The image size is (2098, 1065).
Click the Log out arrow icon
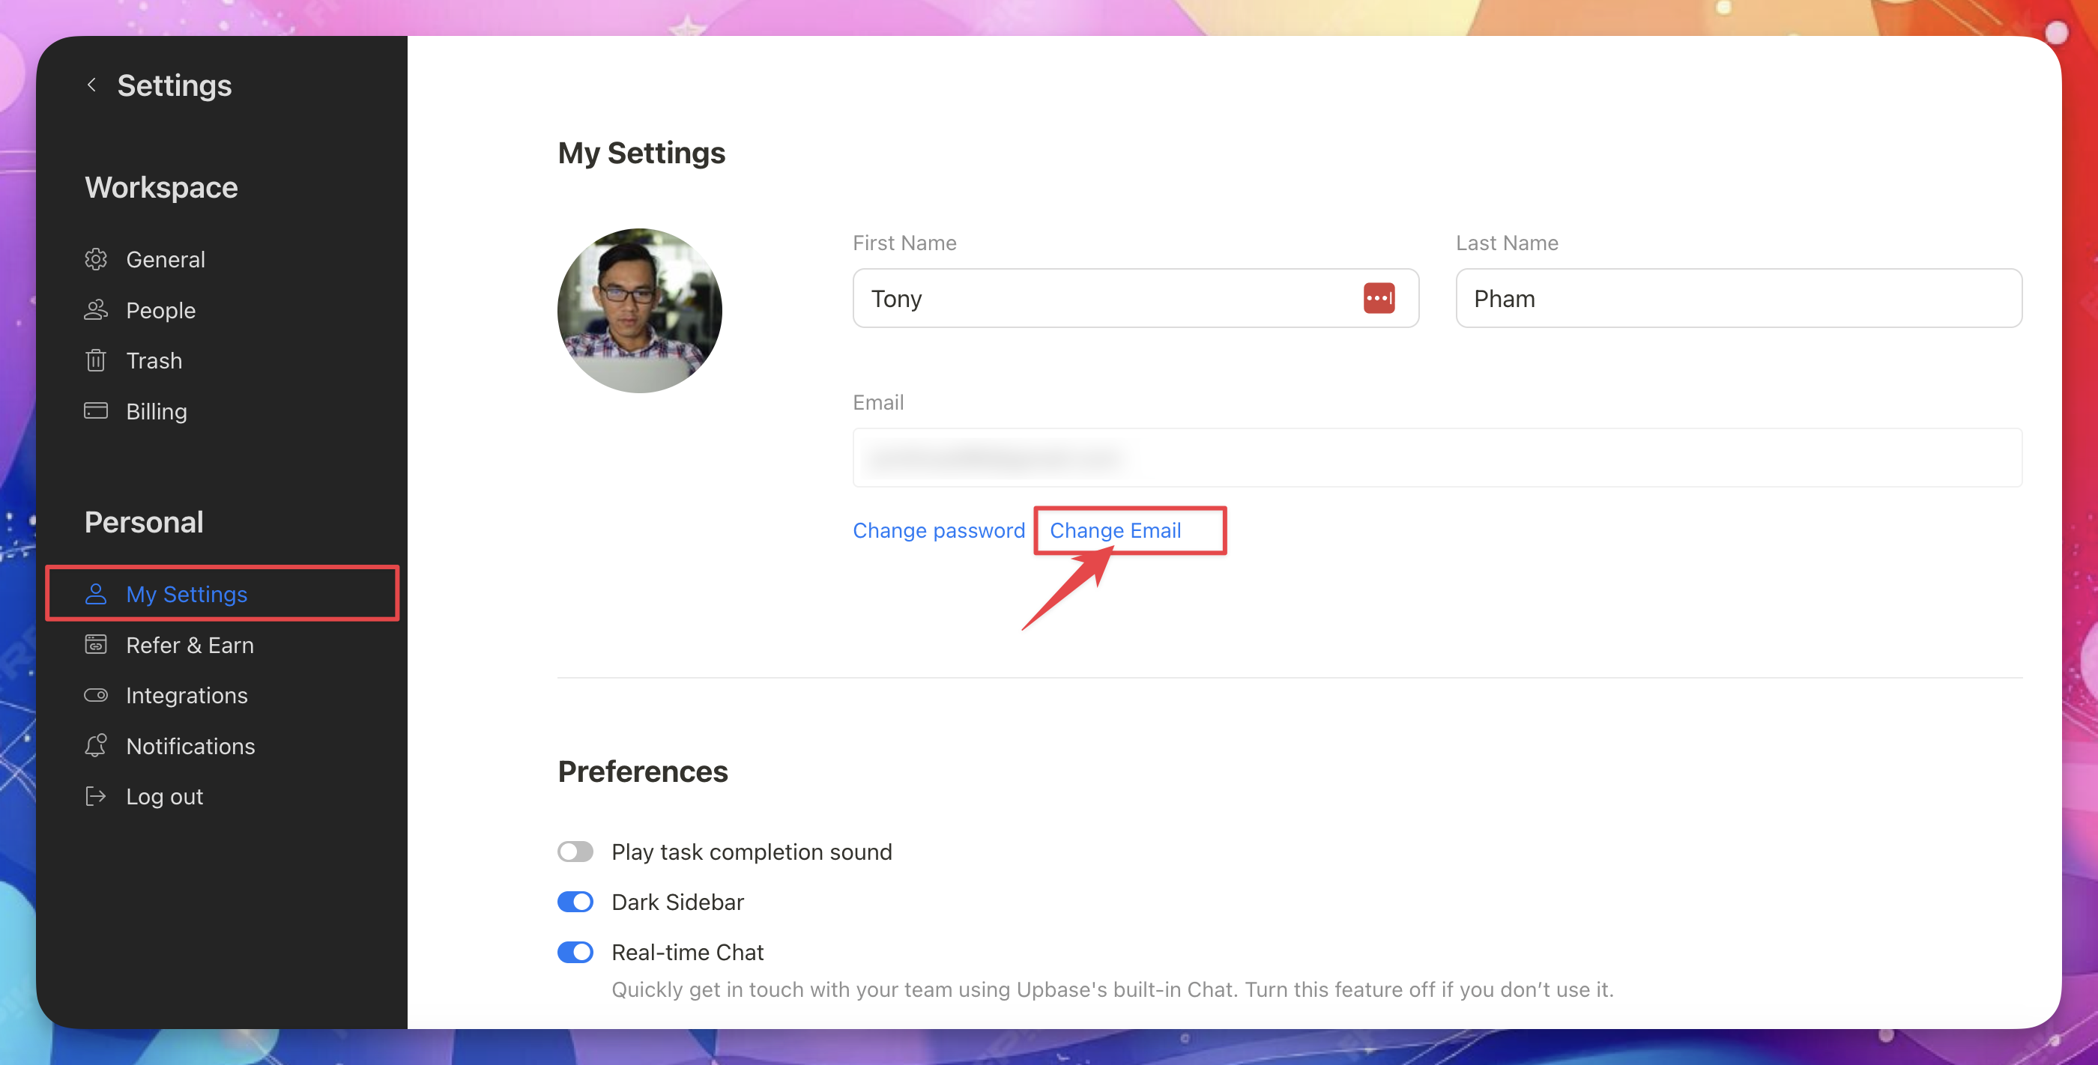(95, 796)
